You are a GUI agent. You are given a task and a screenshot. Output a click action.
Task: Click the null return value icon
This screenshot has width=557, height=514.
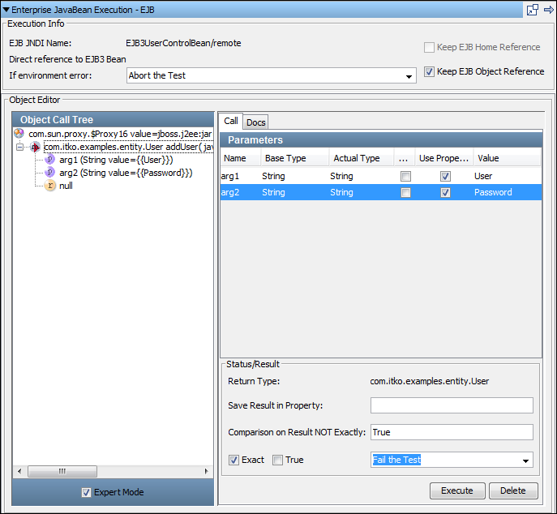(x=50, y=185)
